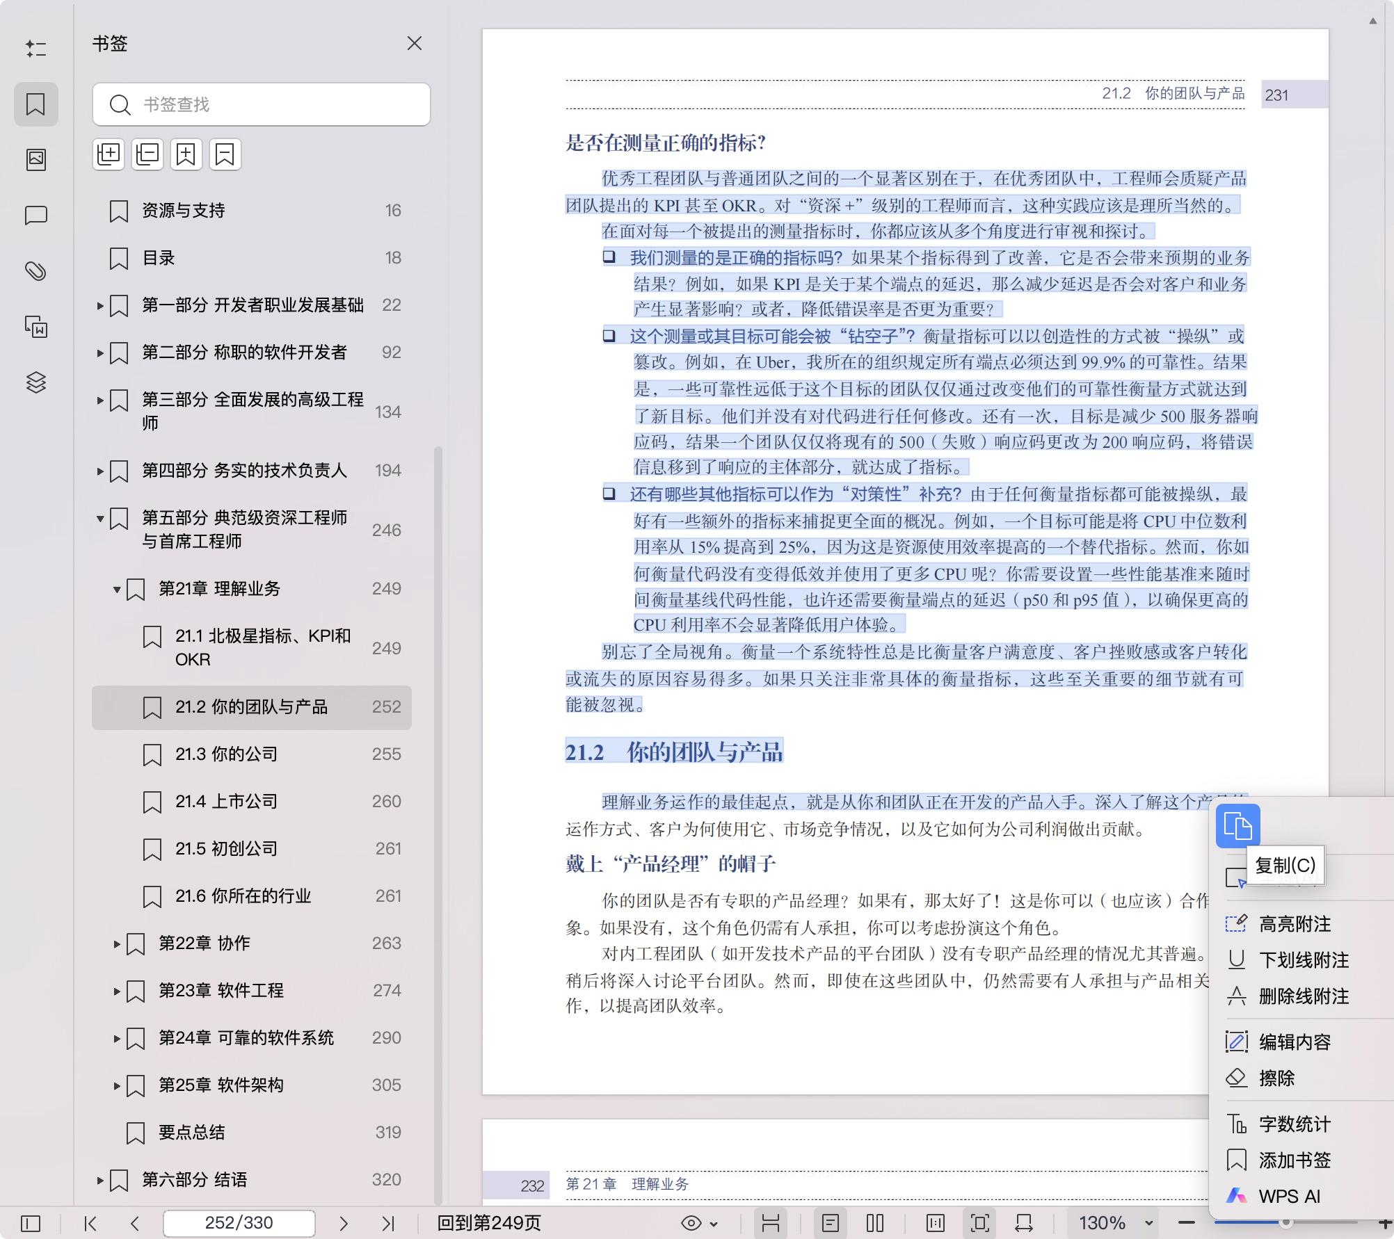Click the expand all bookmarks icon
Viewport: 1394px width, 1239px height.
(x=109, y=154)
